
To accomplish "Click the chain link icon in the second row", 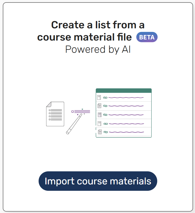I will (105, 106).
